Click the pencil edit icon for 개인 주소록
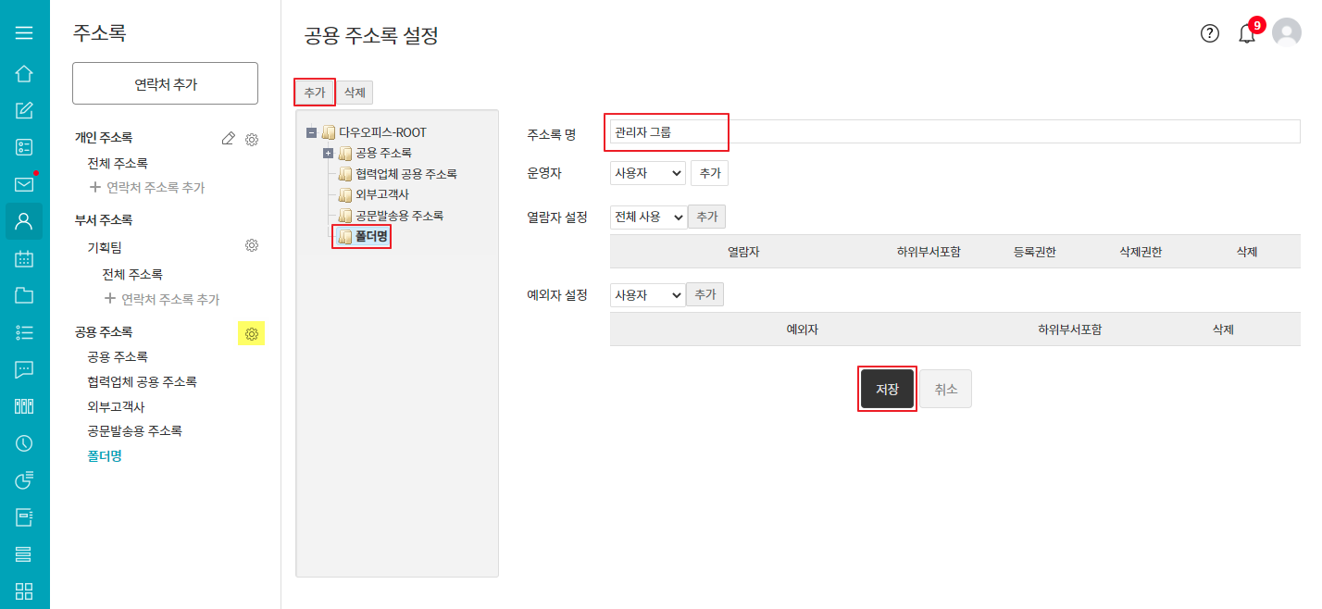The image size is (1322, 609). [x=229, y=139]
